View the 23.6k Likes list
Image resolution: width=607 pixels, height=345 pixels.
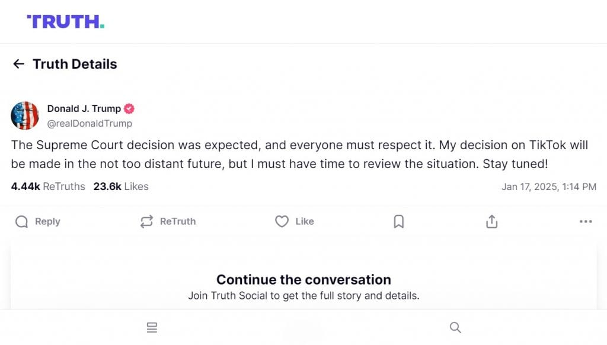(121, 186)
